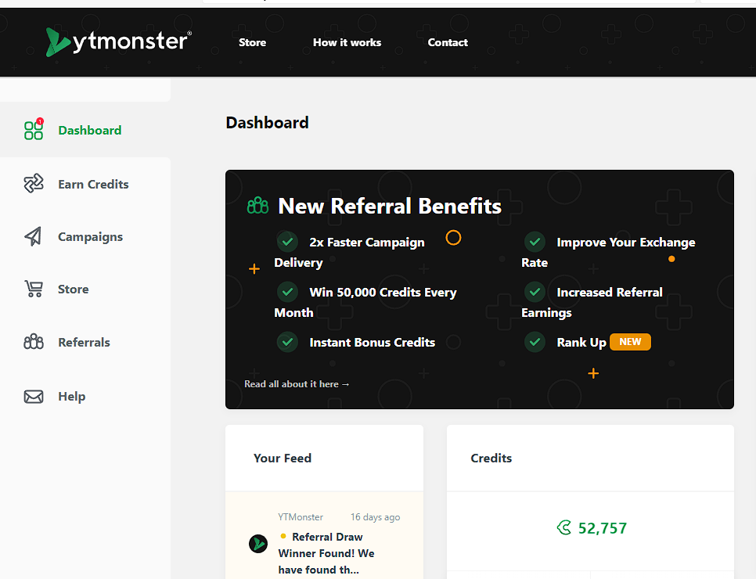Open Earn Credits from sidebar
Viewport: 756px width, 579px height.
(93, 184)
